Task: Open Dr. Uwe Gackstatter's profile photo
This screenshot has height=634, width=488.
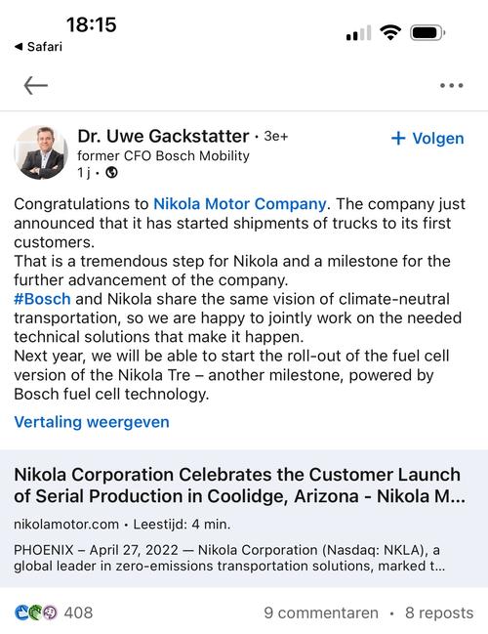Action: tap(41, 152)
